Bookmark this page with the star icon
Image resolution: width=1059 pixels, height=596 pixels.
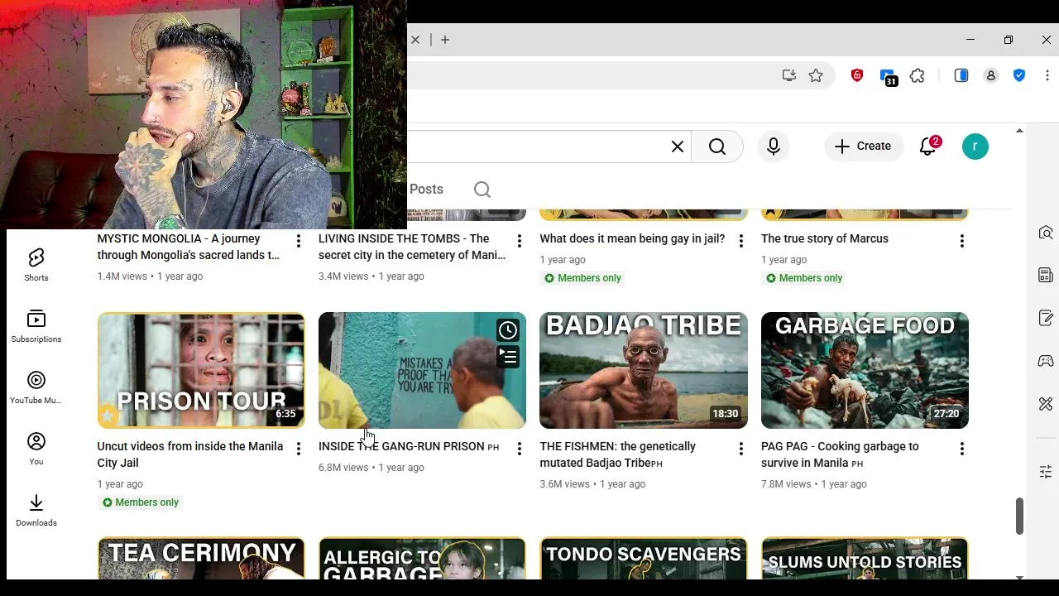tap(816, 75)
